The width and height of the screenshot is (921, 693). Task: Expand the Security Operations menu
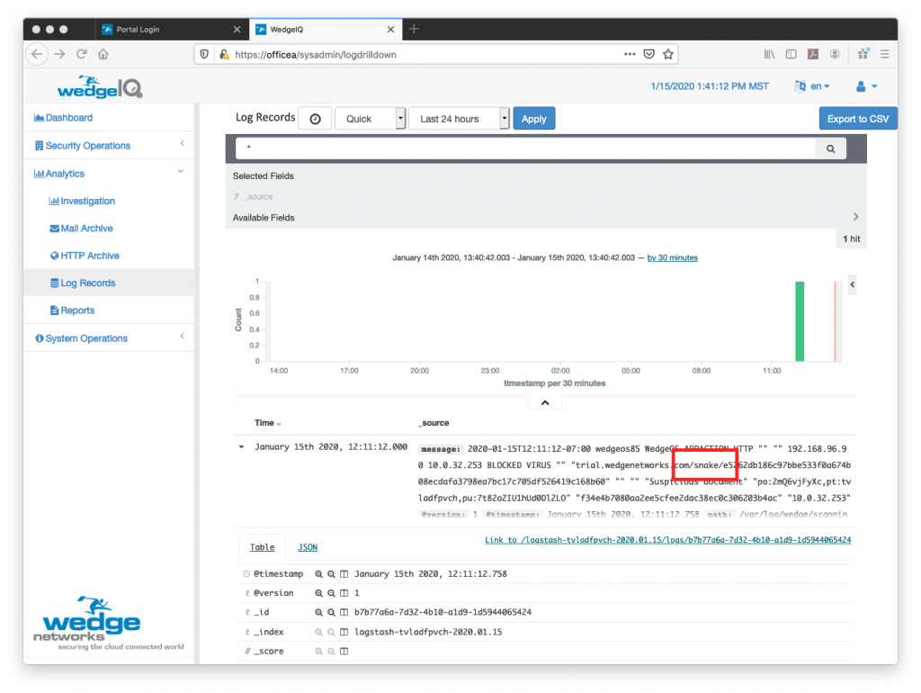pos(109,145)
